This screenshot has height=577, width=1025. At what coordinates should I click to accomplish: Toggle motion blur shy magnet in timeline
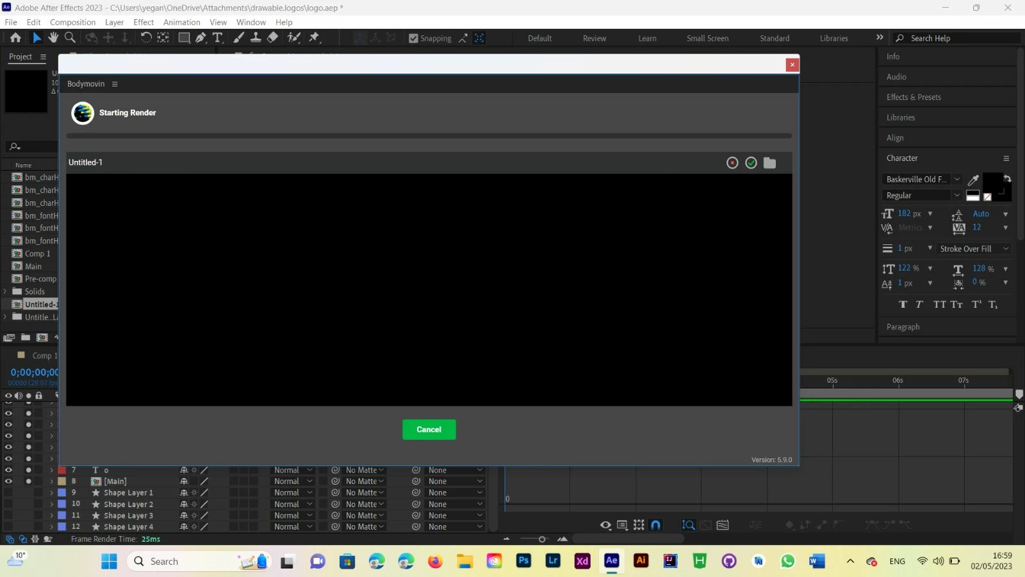[x=655, y=525]
